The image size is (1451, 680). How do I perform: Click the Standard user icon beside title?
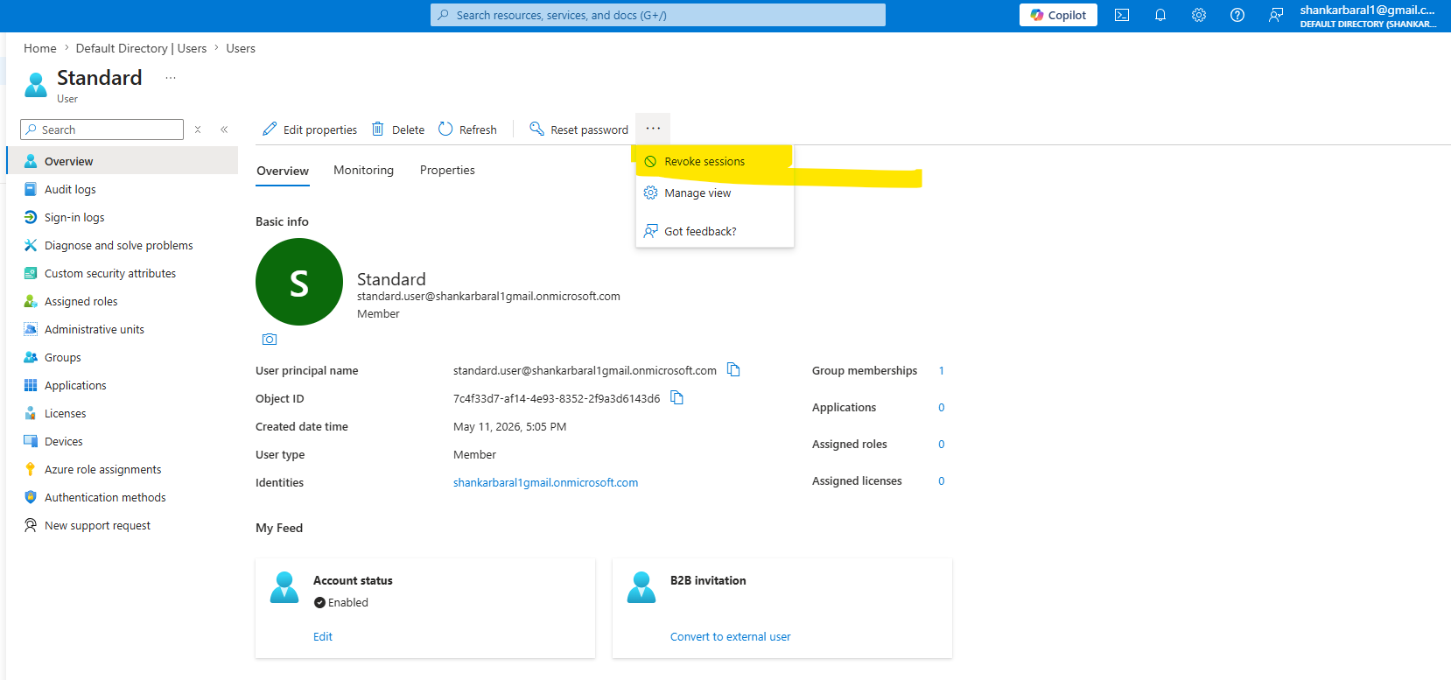click(36, 85)
